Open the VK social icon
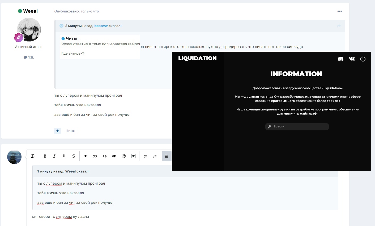The height and width of the screenshot is (226, 375). point(352,59)
